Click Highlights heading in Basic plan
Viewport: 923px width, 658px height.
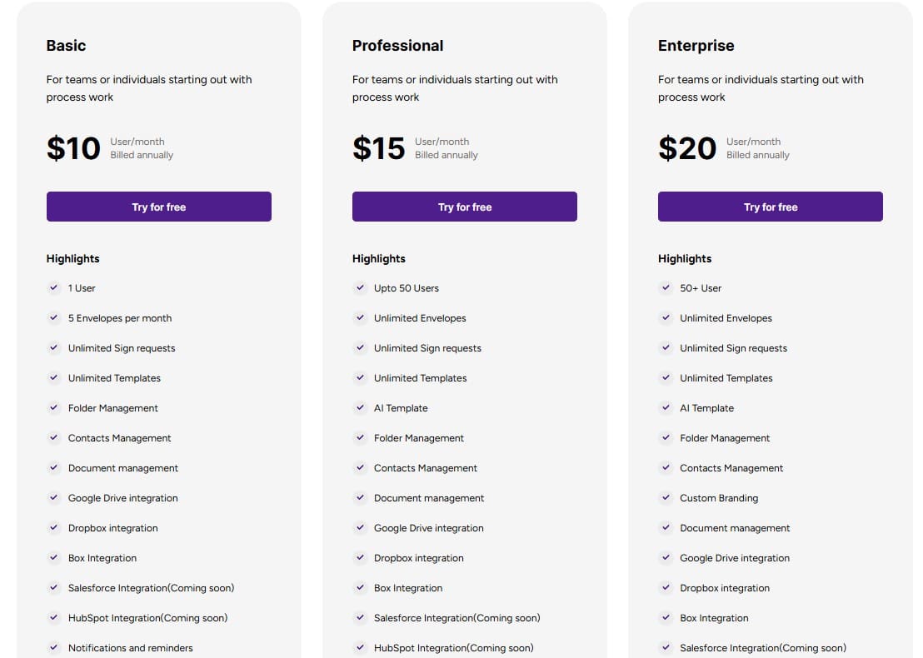pyautogui.click(x=72, y=258)
